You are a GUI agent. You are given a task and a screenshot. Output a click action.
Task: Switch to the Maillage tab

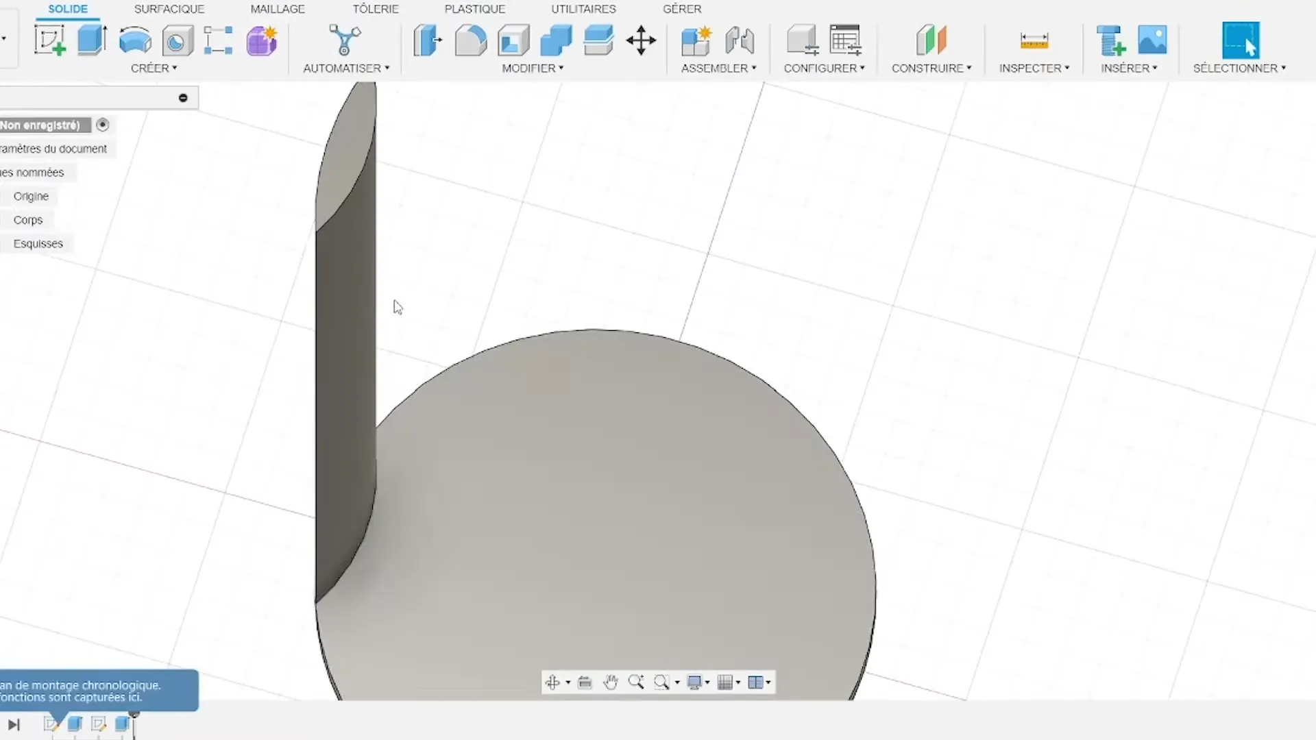click(x=278, y=9)
